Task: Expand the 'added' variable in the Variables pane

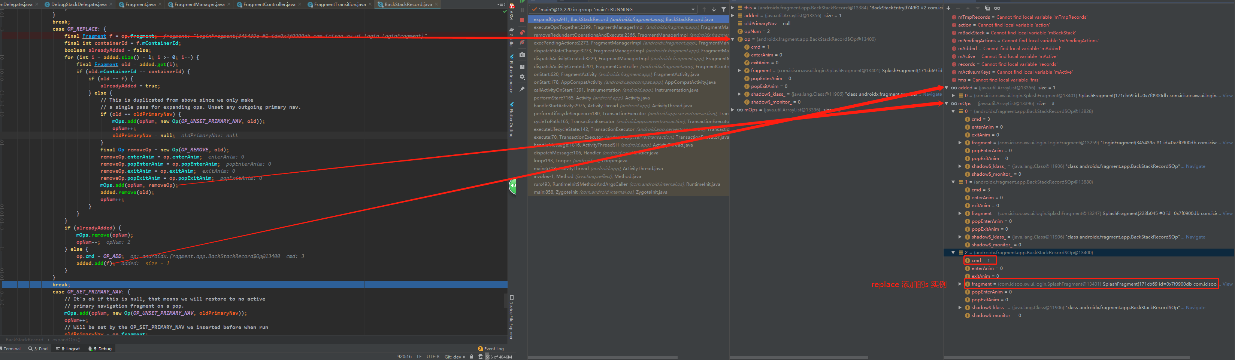Action: [733, 16]
